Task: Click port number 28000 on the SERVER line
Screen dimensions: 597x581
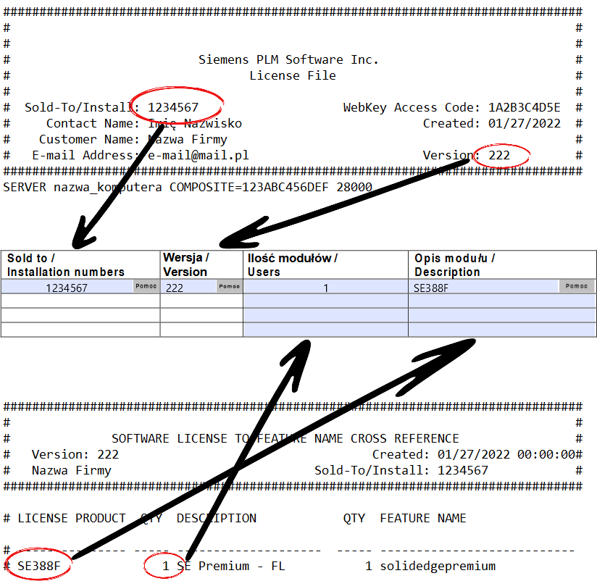Action: [x=354, y=188]
